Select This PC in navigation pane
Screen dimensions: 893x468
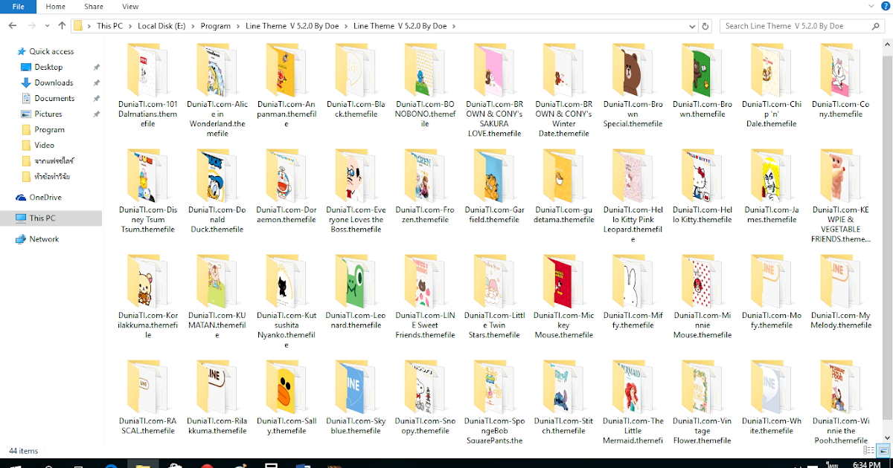tap(42, 218)
